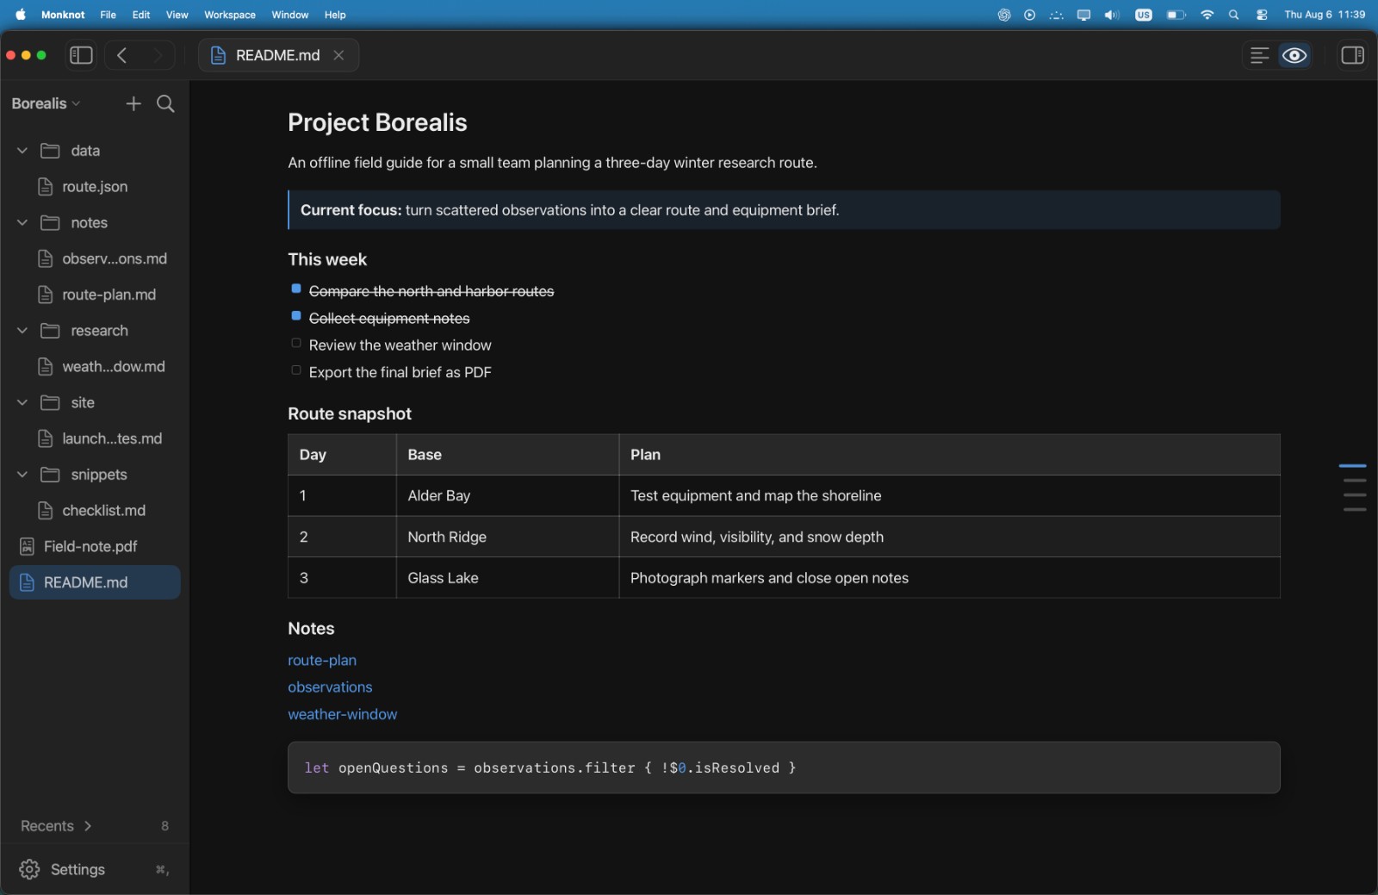Click the 'Alder Bay' table cell
Screen dimensions: 1378x895
[507, 495]
